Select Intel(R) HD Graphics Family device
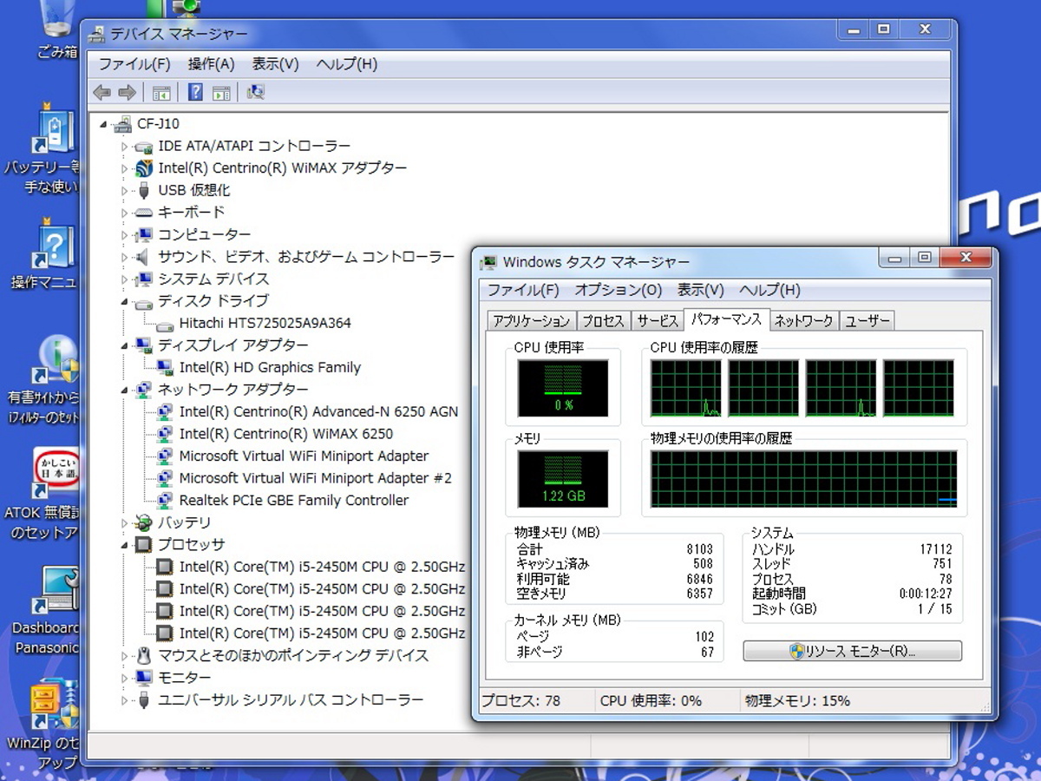1041x781 pixels. tap(270, 367)
